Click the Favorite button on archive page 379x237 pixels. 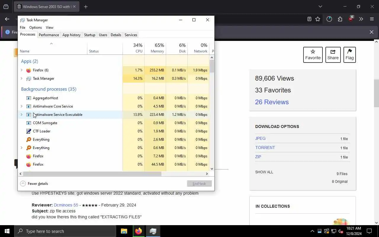pyautogui.click(x=313, y=55)
